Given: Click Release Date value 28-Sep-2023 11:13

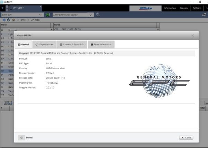Looking at the screenshot, I should point(55,78).
